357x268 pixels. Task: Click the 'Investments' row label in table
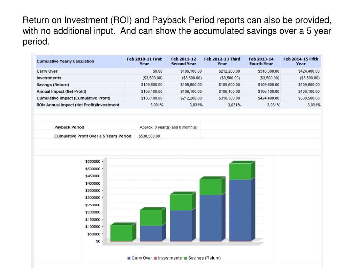pyautogui.click(x=49, y=78)
